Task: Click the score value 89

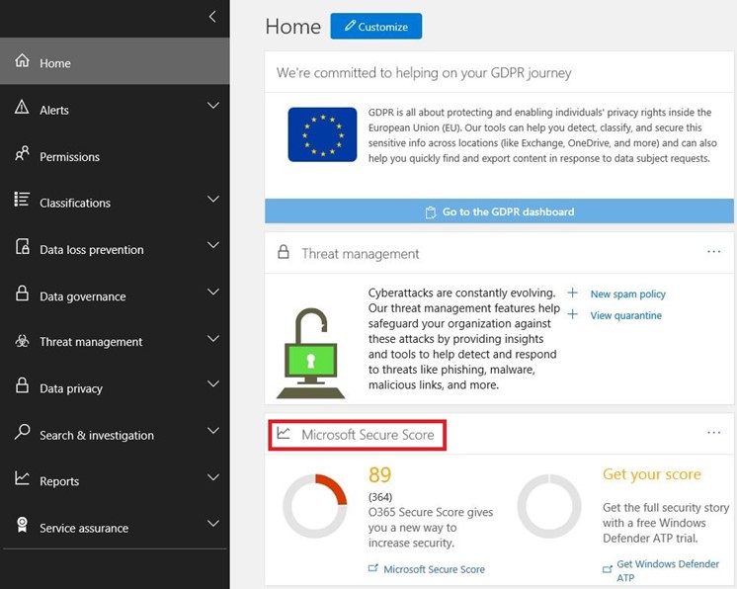Action: pos(379,474)
